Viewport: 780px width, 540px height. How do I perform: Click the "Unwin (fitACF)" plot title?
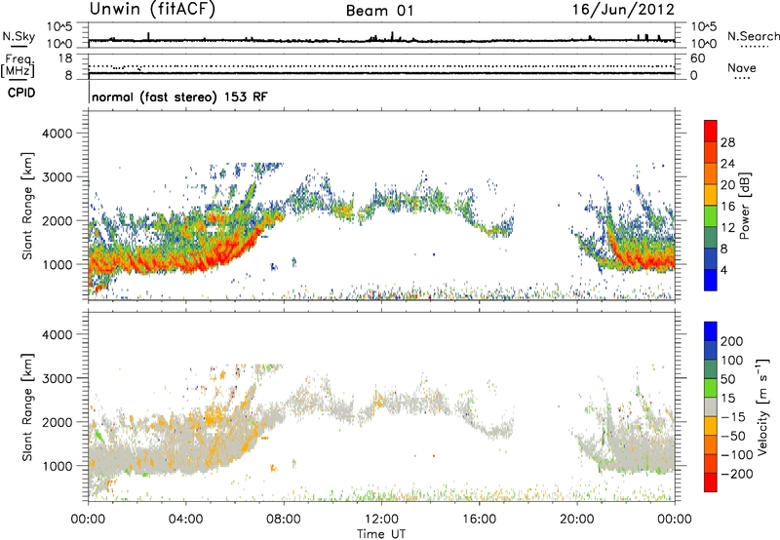[x=152, y=10]
